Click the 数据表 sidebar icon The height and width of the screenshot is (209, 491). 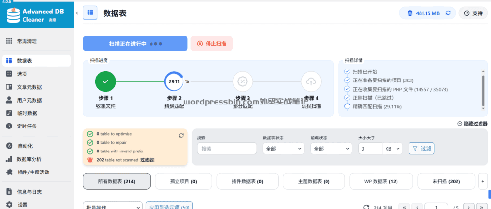point(9,61)
